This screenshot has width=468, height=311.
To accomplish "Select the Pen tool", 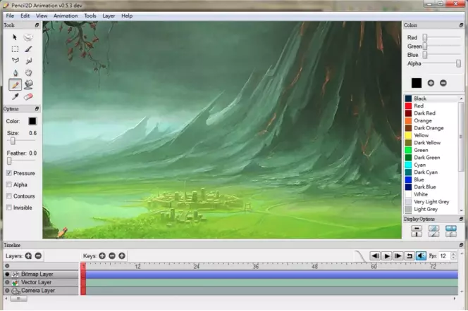I will 15,72.
